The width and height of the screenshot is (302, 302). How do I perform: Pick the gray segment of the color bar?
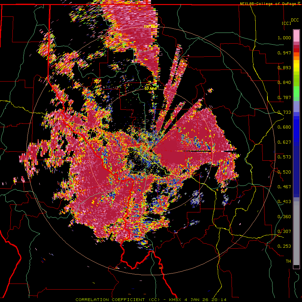coord(296,233)
